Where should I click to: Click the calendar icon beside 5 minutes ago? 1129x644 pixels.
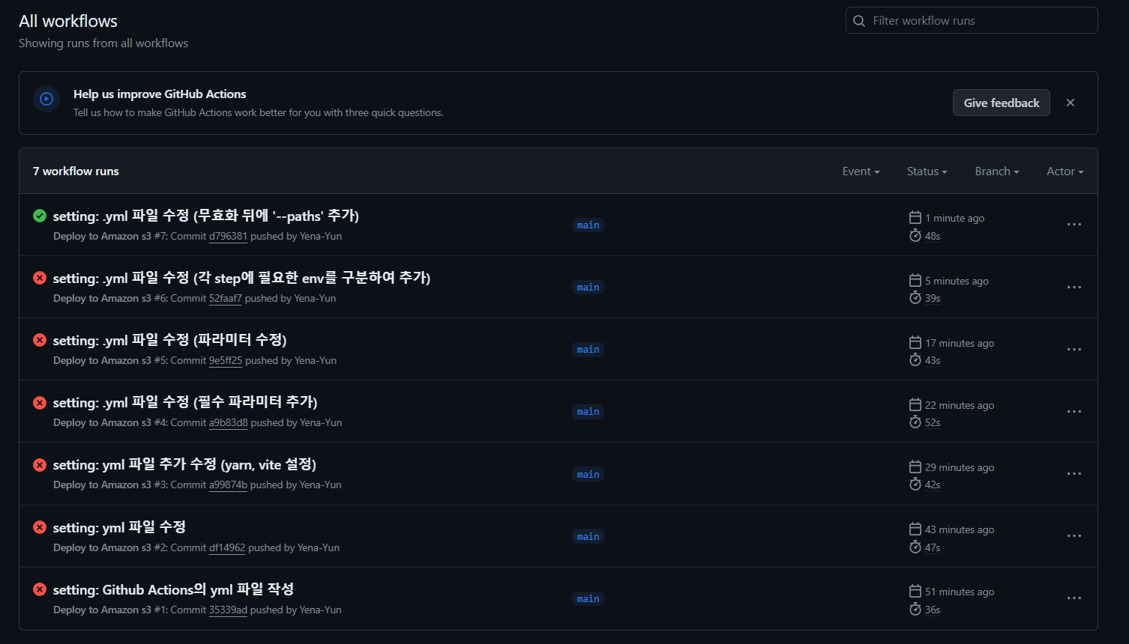click(x=915, y=280)
